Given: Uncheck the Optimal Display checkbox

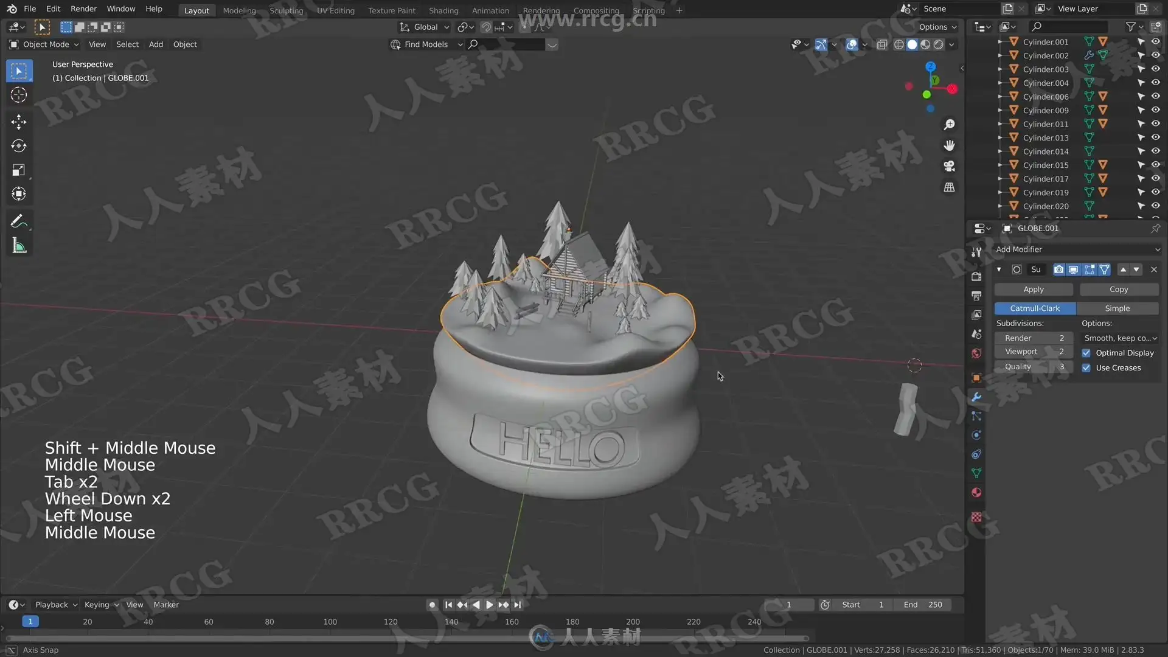Looking at the screenshot, I should tap(1086, 353).
